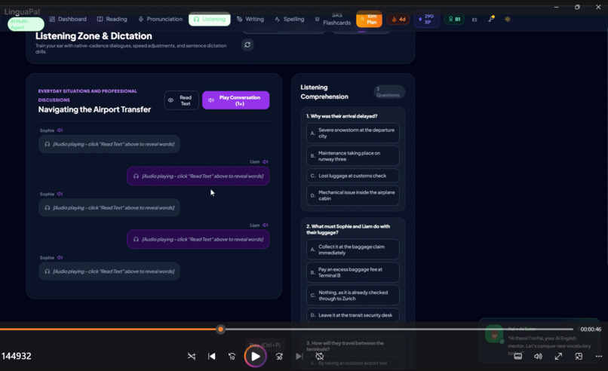The image size is (608, 371).
Task: Switch the ES language selector
Action: pos(474,20)
